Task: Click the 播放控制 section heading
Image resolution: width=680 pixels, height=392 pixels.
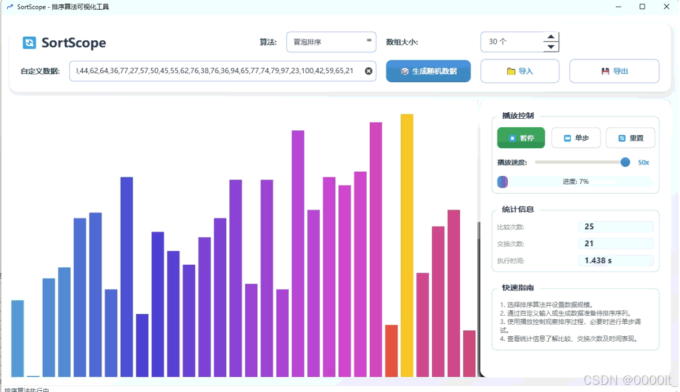Action: pyautogui.click(x=518, y=116)
